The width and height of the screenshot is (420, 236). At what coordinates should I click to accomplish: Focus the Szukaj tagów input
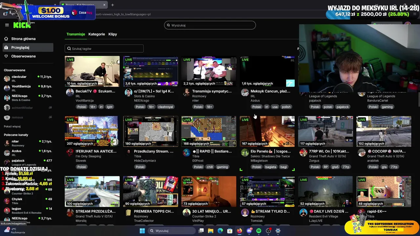pos(104,49)
